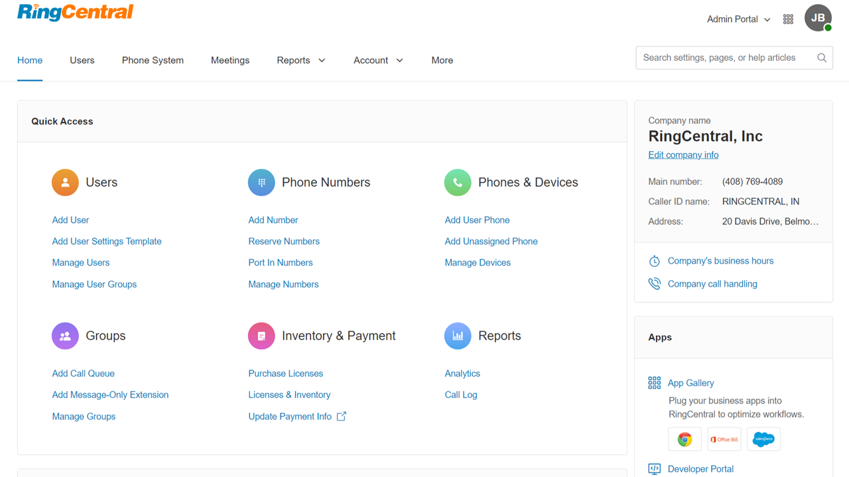This screenshot has width=849, height=477.
Task: Click the blue Phone Numbers keypad icon
Action: tap(261, 182)
